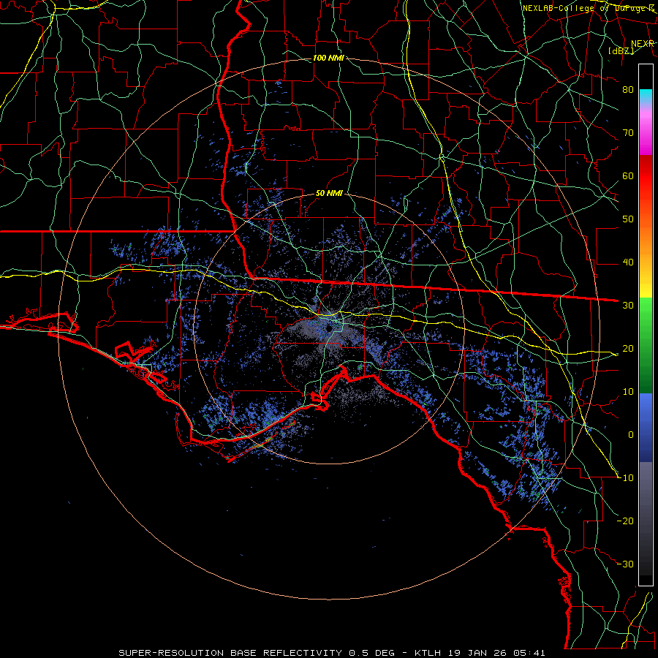Click the 40 value on the dBZ scale

pos(628,262)
